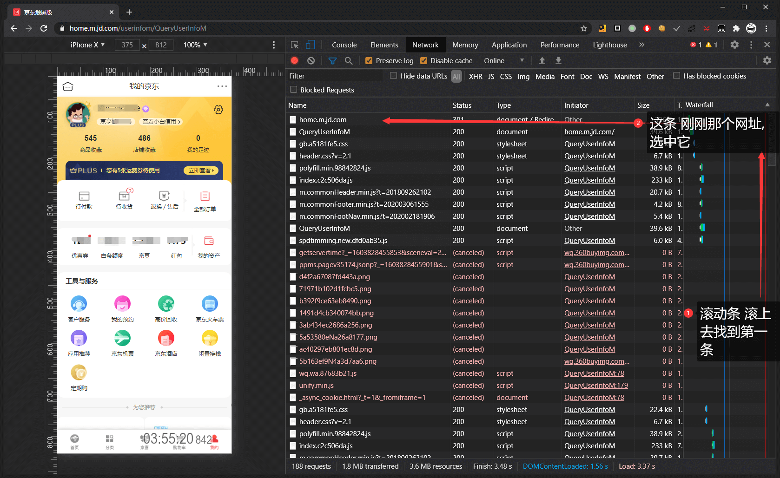Image resolution: width=780 pixels, height=478 pixels.
Task: Open Chrome three-dot menu
Action: click(x=767, y=28)
